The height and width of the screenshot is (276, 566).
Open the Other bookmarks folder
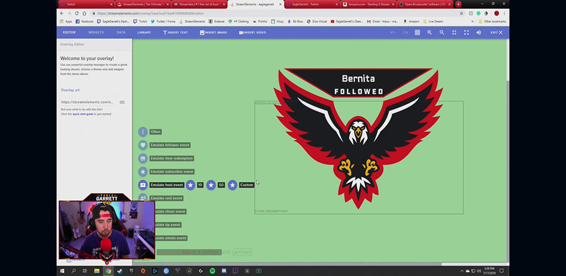(492, 22)
